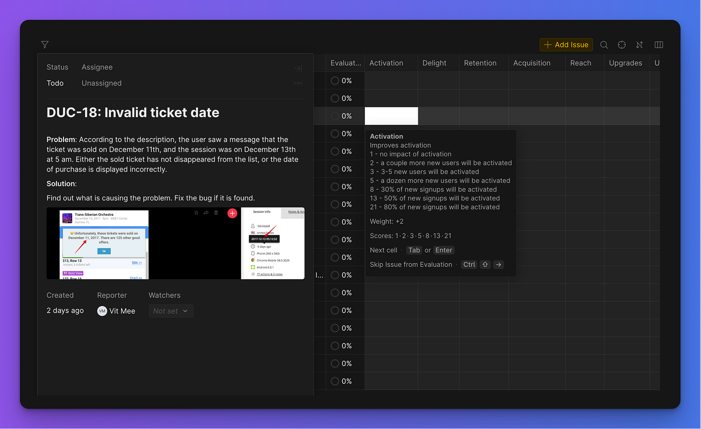This screenshot has height=429, width=701.
Task: Click the 0% circle beside the truncated 'I...' row
Action: tap(335, 275)
